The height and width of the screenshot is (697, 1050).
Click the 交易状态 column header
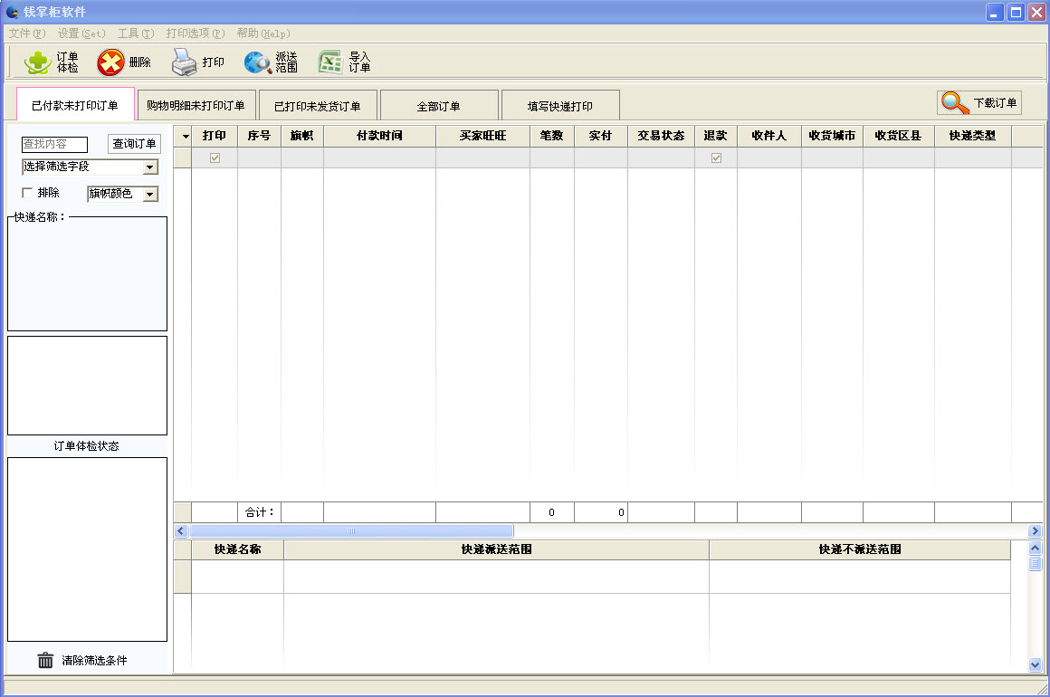661,136
